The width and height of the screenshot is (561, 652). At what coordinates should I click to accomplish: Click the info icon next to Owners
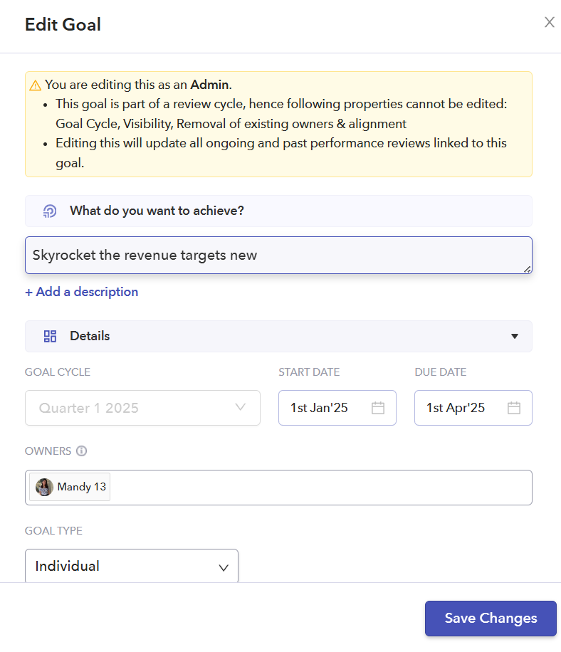point(81,451)
